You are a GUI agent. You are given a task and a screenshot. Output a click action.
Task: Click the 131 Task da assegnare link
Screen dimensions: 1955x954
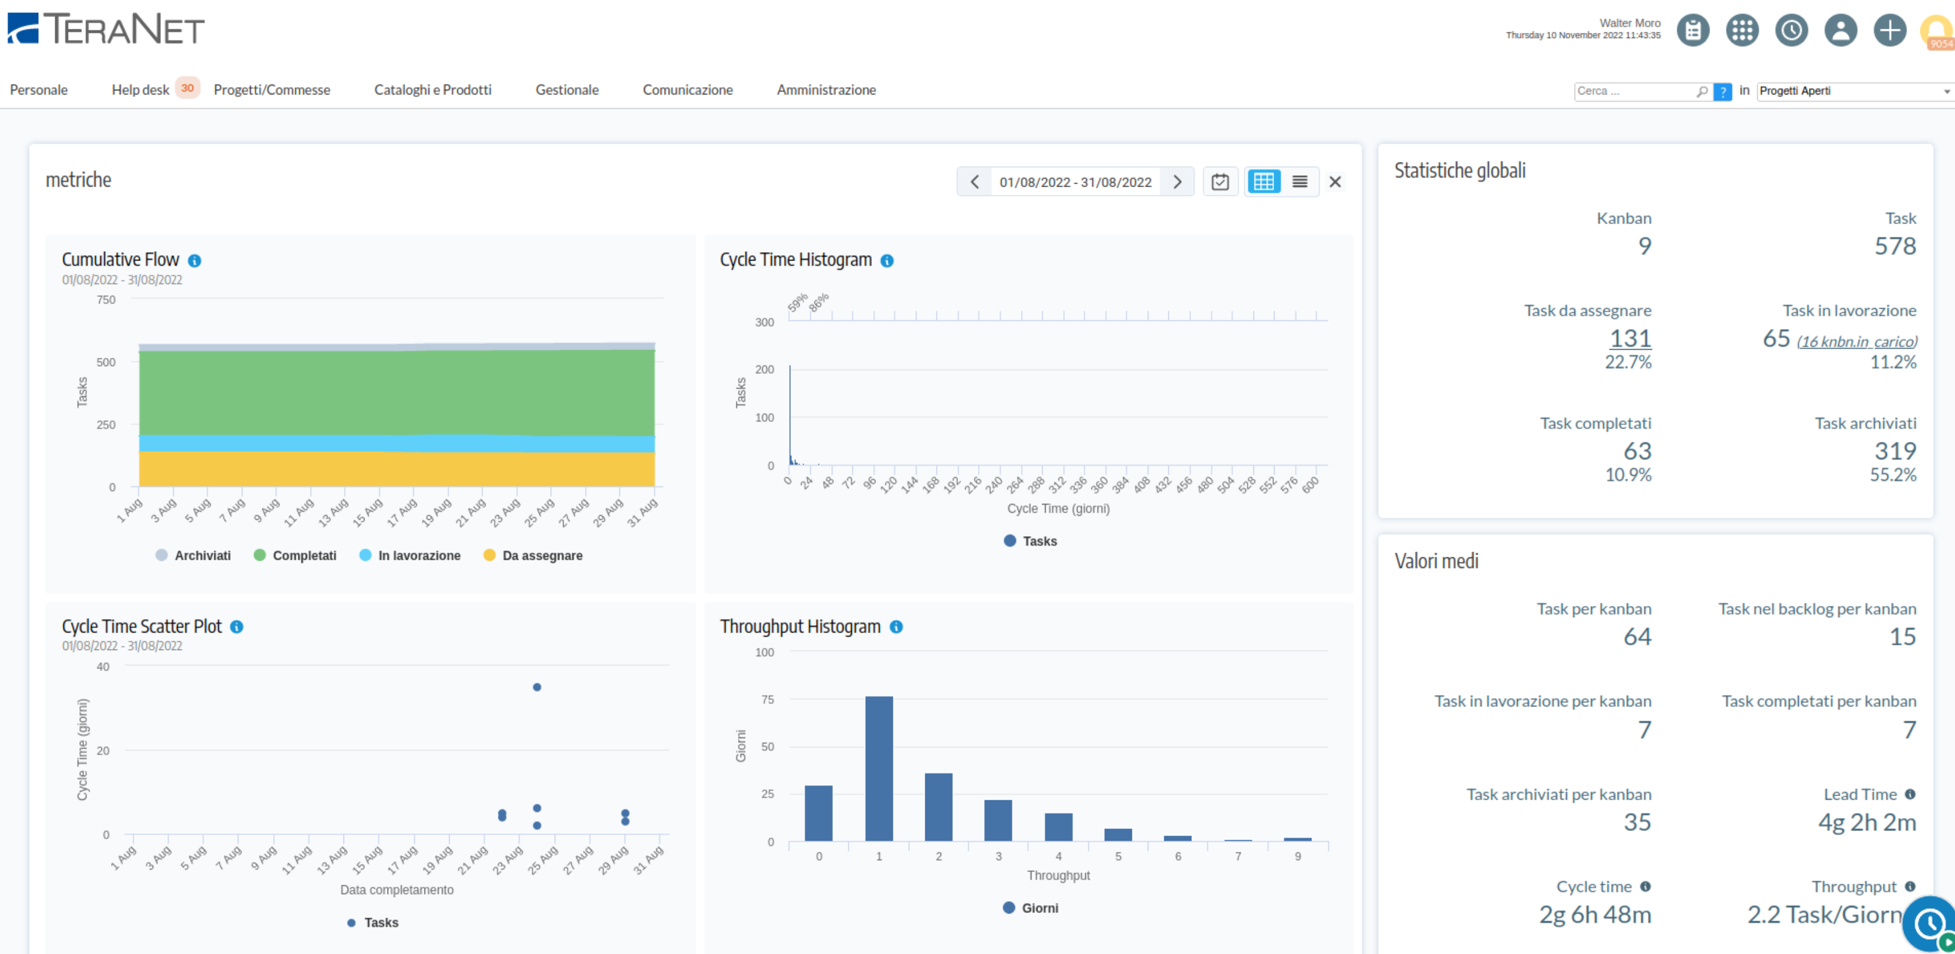click(x=1630, y=338)
